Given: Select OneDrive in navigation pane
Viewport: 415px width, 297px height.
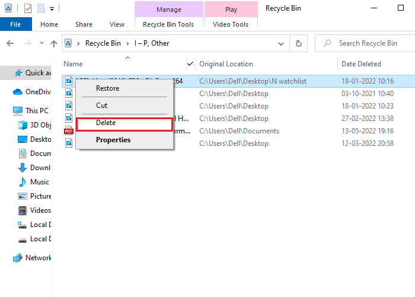Looking at the screenshot, I should tap(32, 92).
